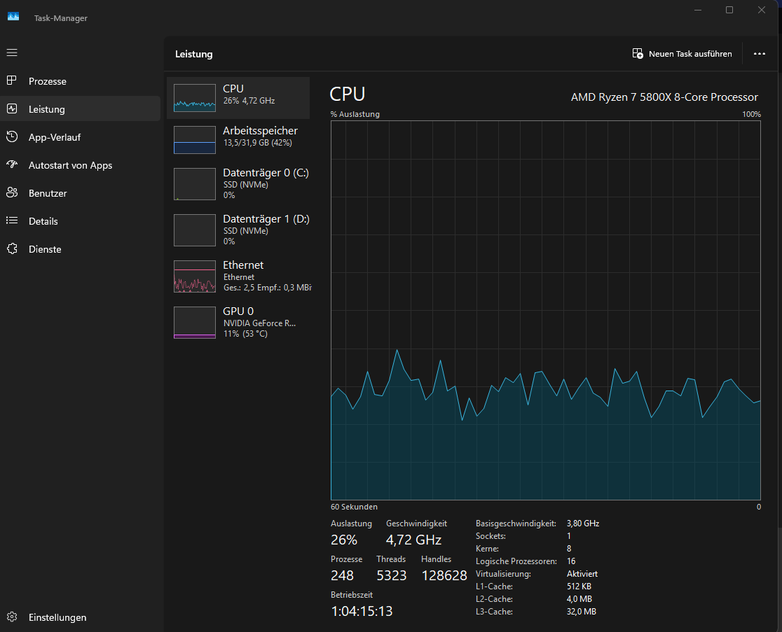
Task: Minimize the Task-Manager window
Action: (698, 10)
